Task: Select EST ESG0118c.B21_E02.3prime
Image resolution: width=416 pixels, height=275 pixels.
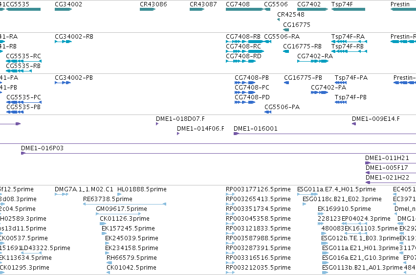Action: click(305, 205)
